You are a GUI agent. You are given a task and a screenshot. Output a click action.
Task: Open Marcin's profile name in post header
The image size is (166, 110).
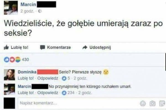click(28, 4)
